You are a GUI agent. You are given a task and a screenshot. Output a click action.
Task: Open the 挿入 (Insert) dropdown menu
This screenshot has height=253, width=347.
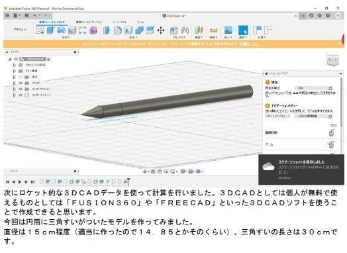pyautogui.click(x=228, y=37)
